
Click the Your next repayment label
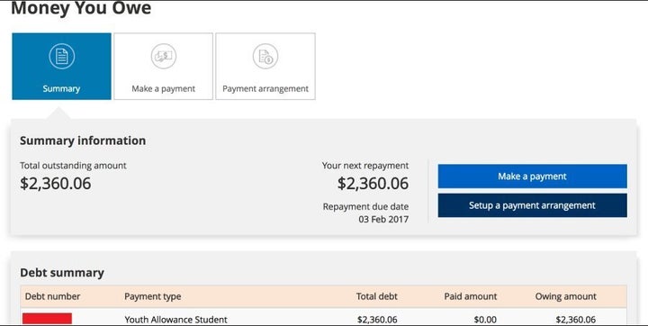tap(365, 166)
